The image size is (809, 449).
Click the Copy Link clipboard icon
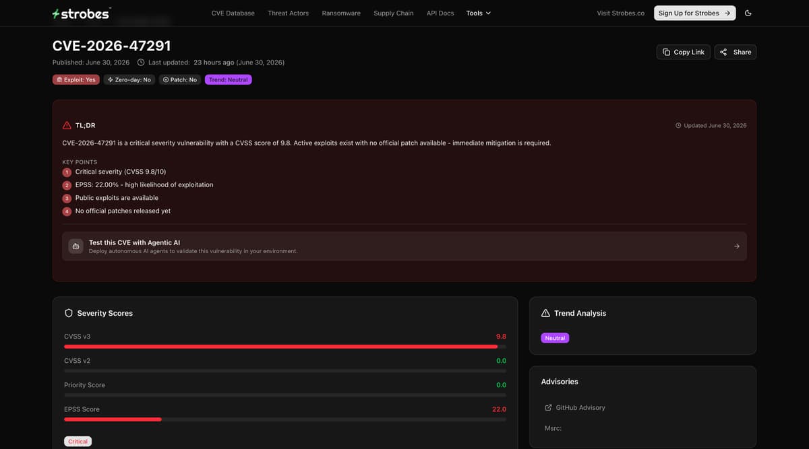click(x=666, y=52)
